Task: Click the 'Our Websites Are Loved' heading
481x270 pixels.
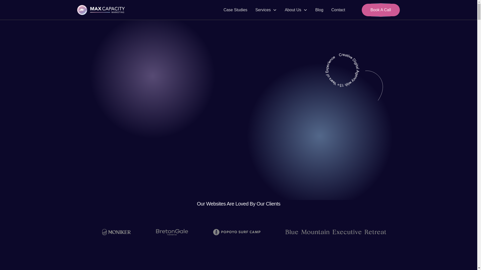Action: point(238,204)
